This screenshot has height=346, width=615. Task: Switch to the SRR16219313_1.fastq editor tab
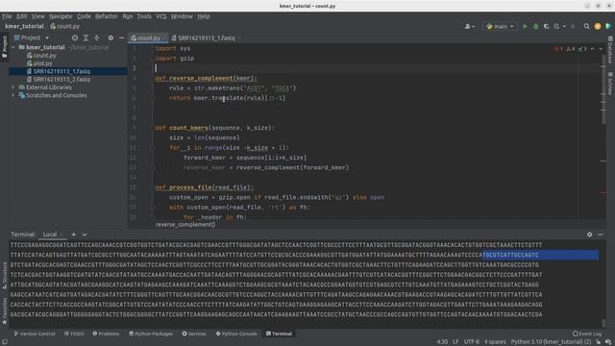click(206, 37)
